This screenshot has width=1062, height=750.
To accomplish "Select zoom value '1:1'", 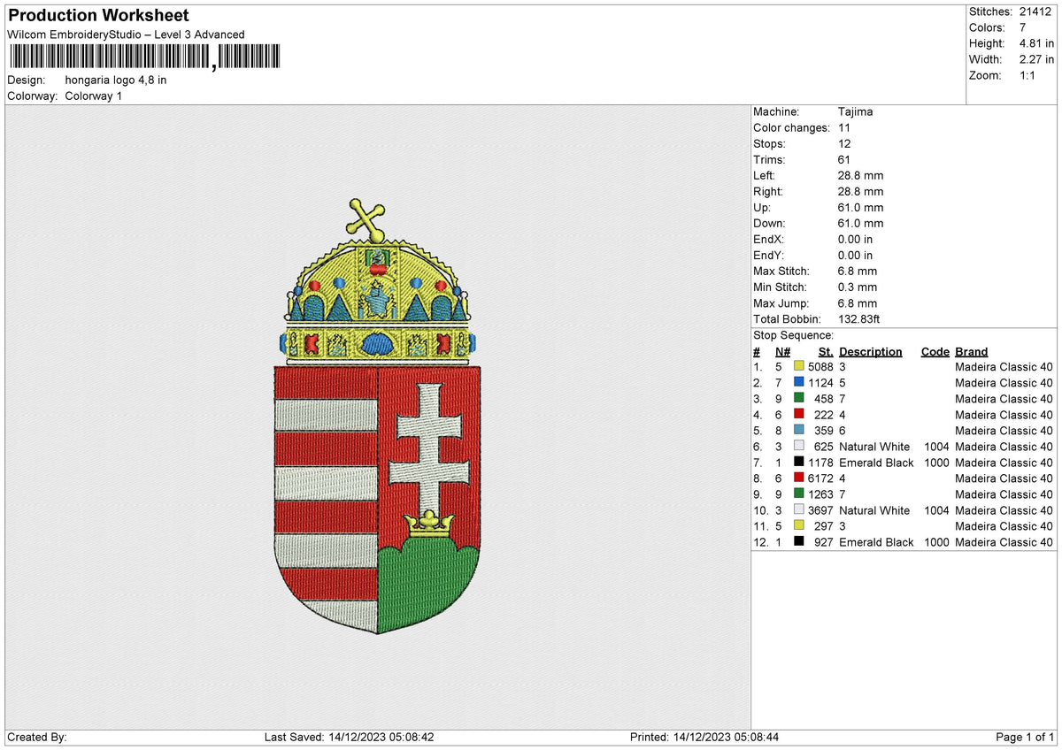I will (x=1029, y=75).
